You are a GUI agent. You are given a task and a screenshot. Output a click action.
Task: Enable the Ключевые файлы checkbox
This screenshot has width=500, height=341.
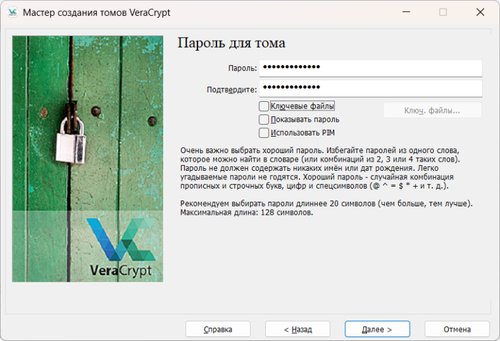(264, 106)
